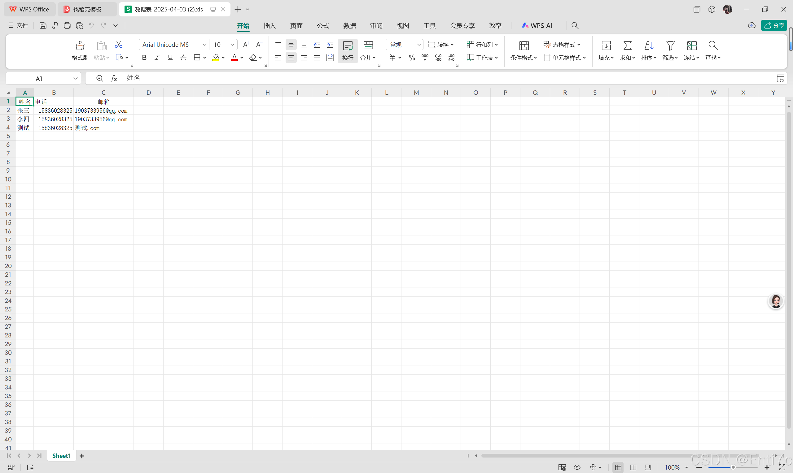Image resolution: width=793 pixels, height=473 pixels.
Task: Click the Freeze panes (冻结) icon
Action: (x=691, y=46)
